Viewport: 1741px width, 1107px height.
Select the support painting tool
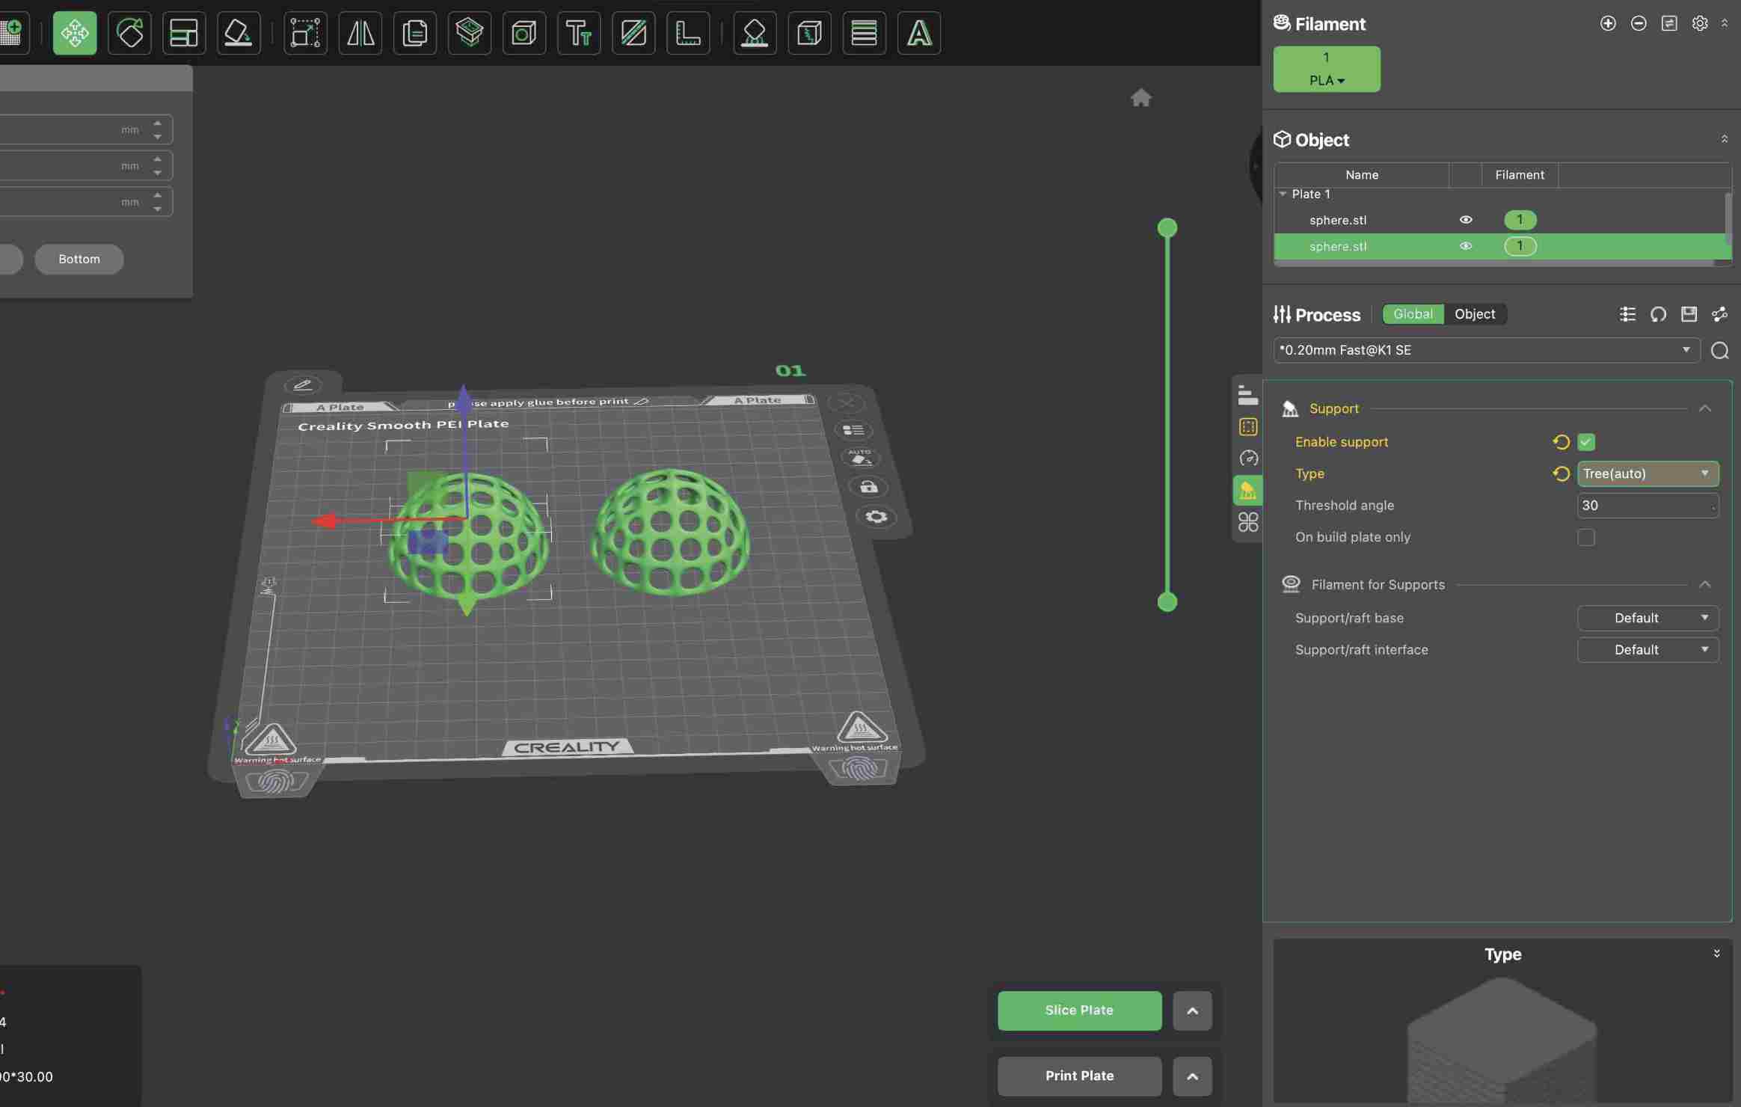pos(755,32)
